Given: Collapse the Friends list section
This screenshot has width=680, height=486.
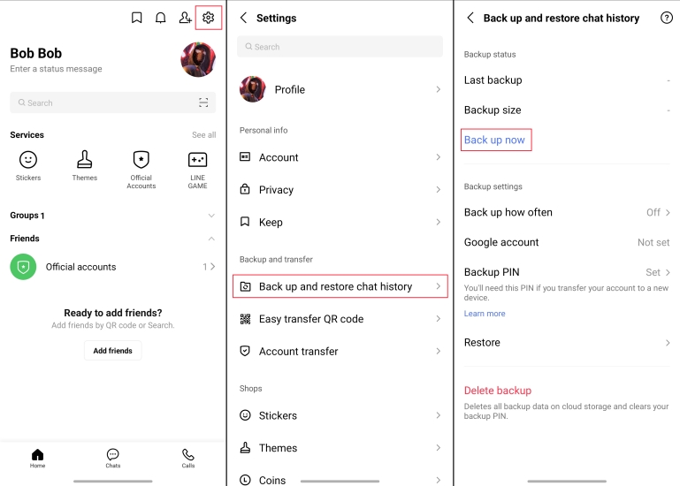Looking at the screenshot, I should (210, 239).
